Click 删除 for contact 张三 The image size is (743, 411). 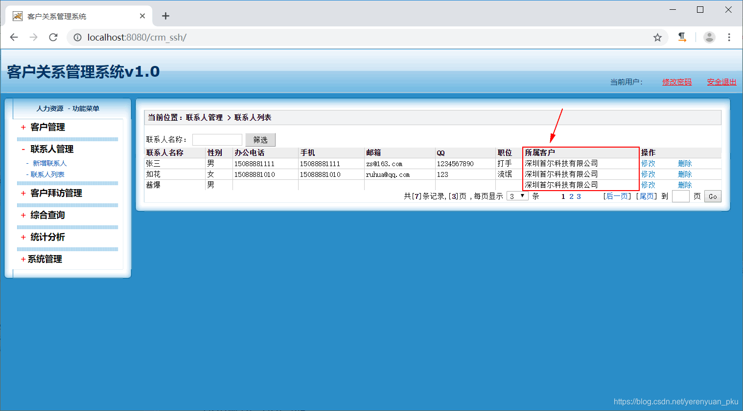pos(685,163)
